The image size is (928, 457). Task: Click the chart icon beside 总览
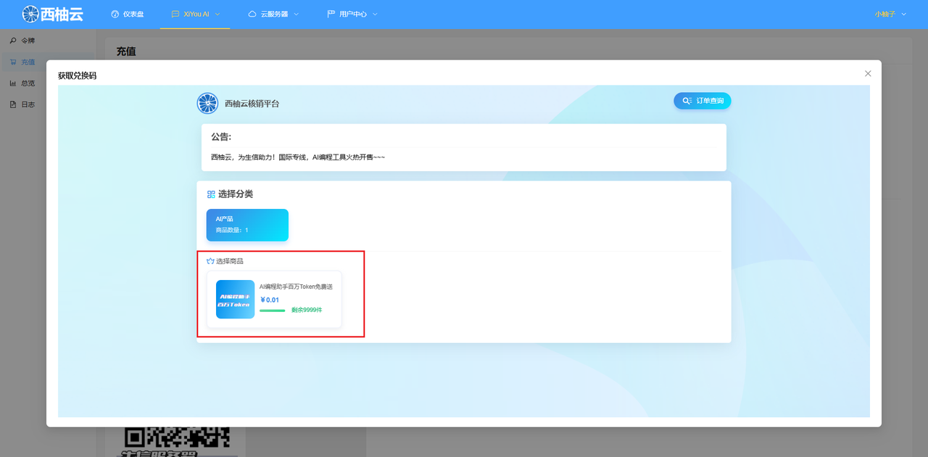pyautogui.click(x=13, y=83)
